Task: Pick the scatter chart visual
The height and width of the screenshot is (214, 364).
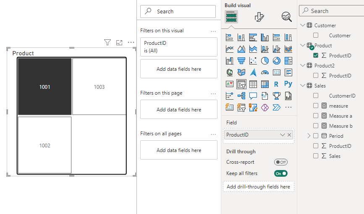Action: (x=253, y=61)
